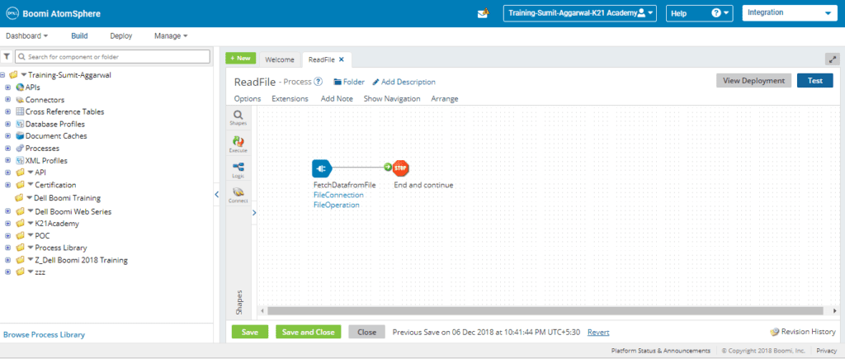Open the Logic shapes palette
Viewport: 845px width, 359px height.
tap(238, 170)
